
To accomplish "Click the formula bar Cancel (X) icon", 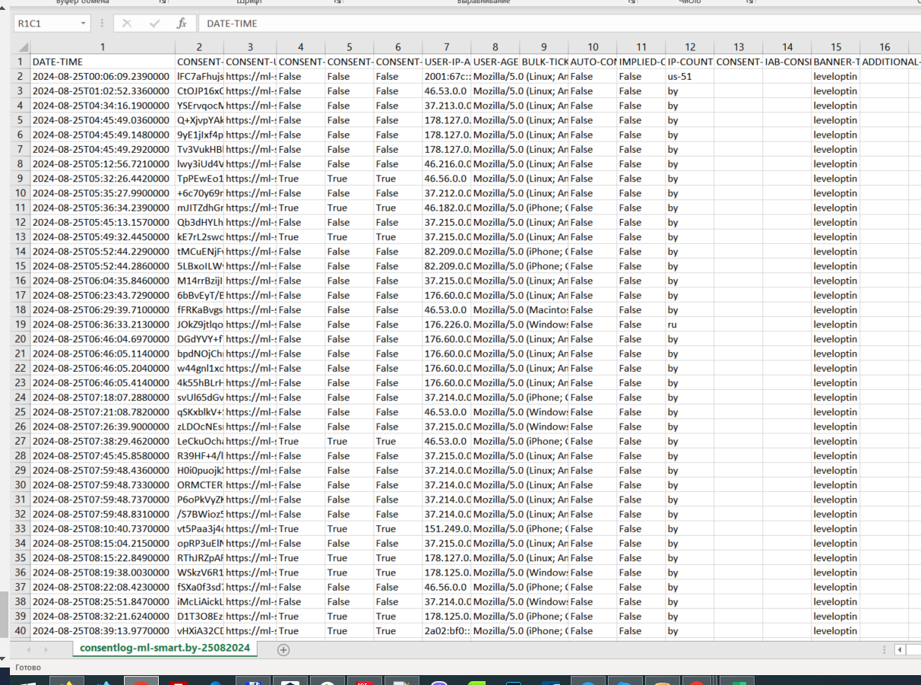I will coord(127,24).
